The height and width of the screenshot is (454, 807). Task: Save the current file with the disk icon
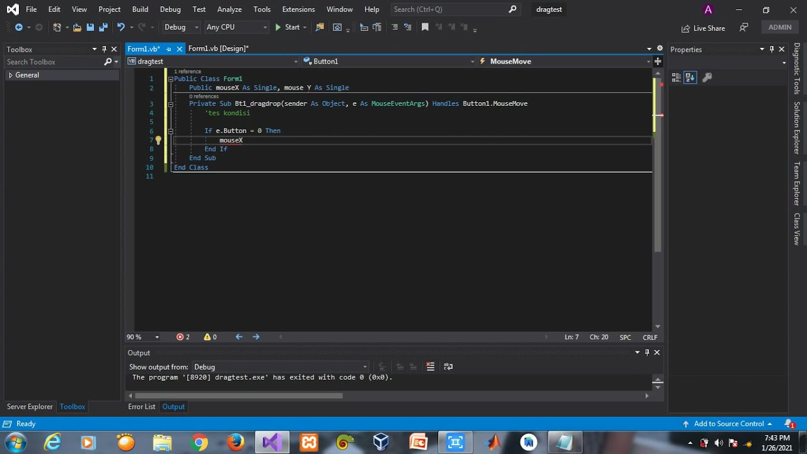tap(90, 27)
